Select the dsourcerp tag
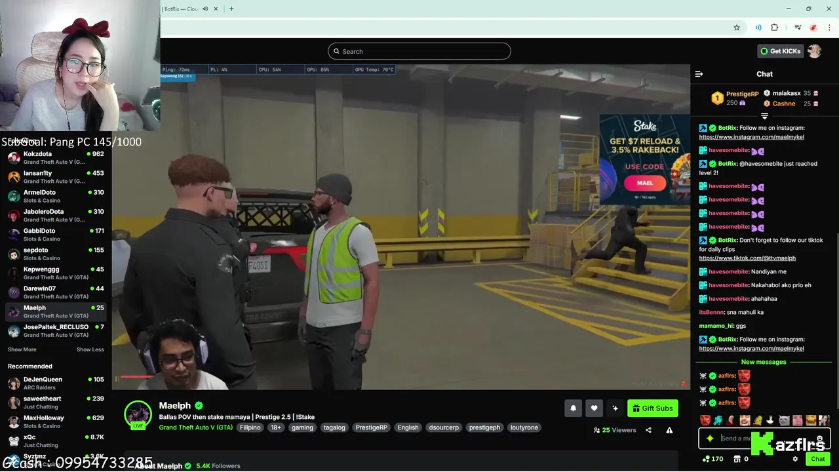839x472 pixels. (x=444, y=427)
